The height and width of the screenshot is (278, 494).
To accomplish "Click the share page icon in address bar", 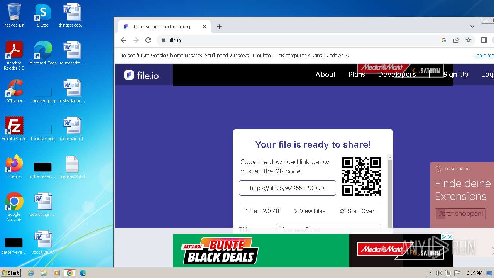I will click(x=456, y=40).
